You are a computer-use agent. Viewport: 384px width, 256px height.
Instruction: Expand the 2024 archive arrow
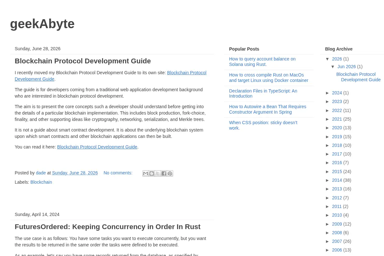pyautogui.click(x=328, y=93)
